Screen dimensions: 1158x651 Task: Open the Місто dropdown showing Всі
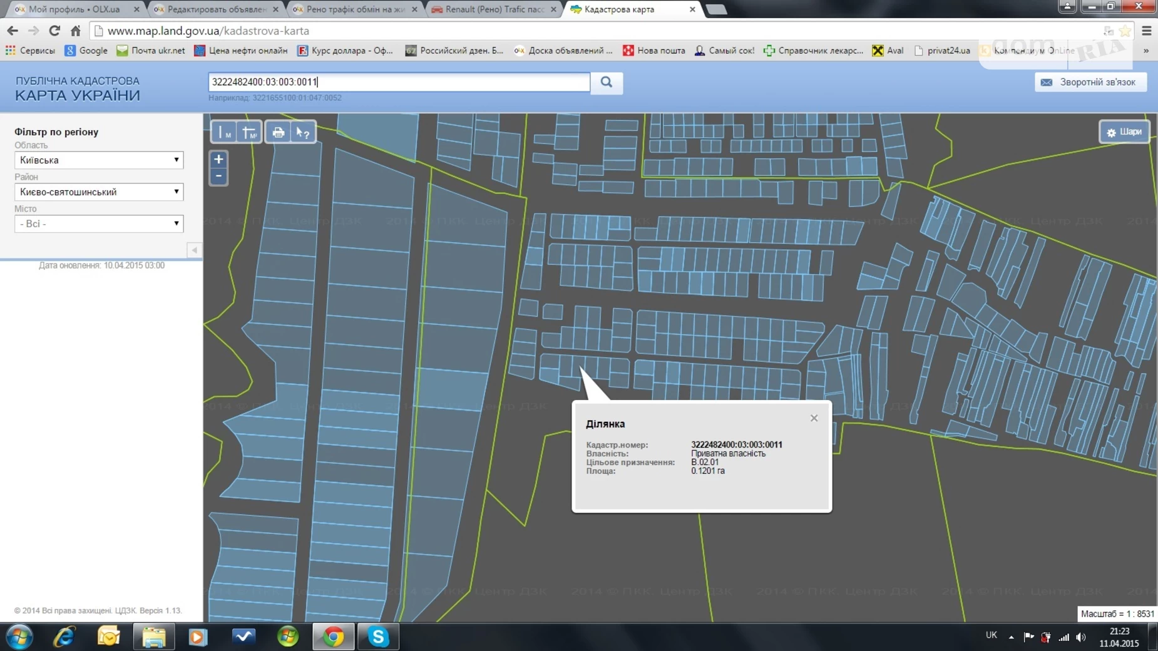(98, 223)
